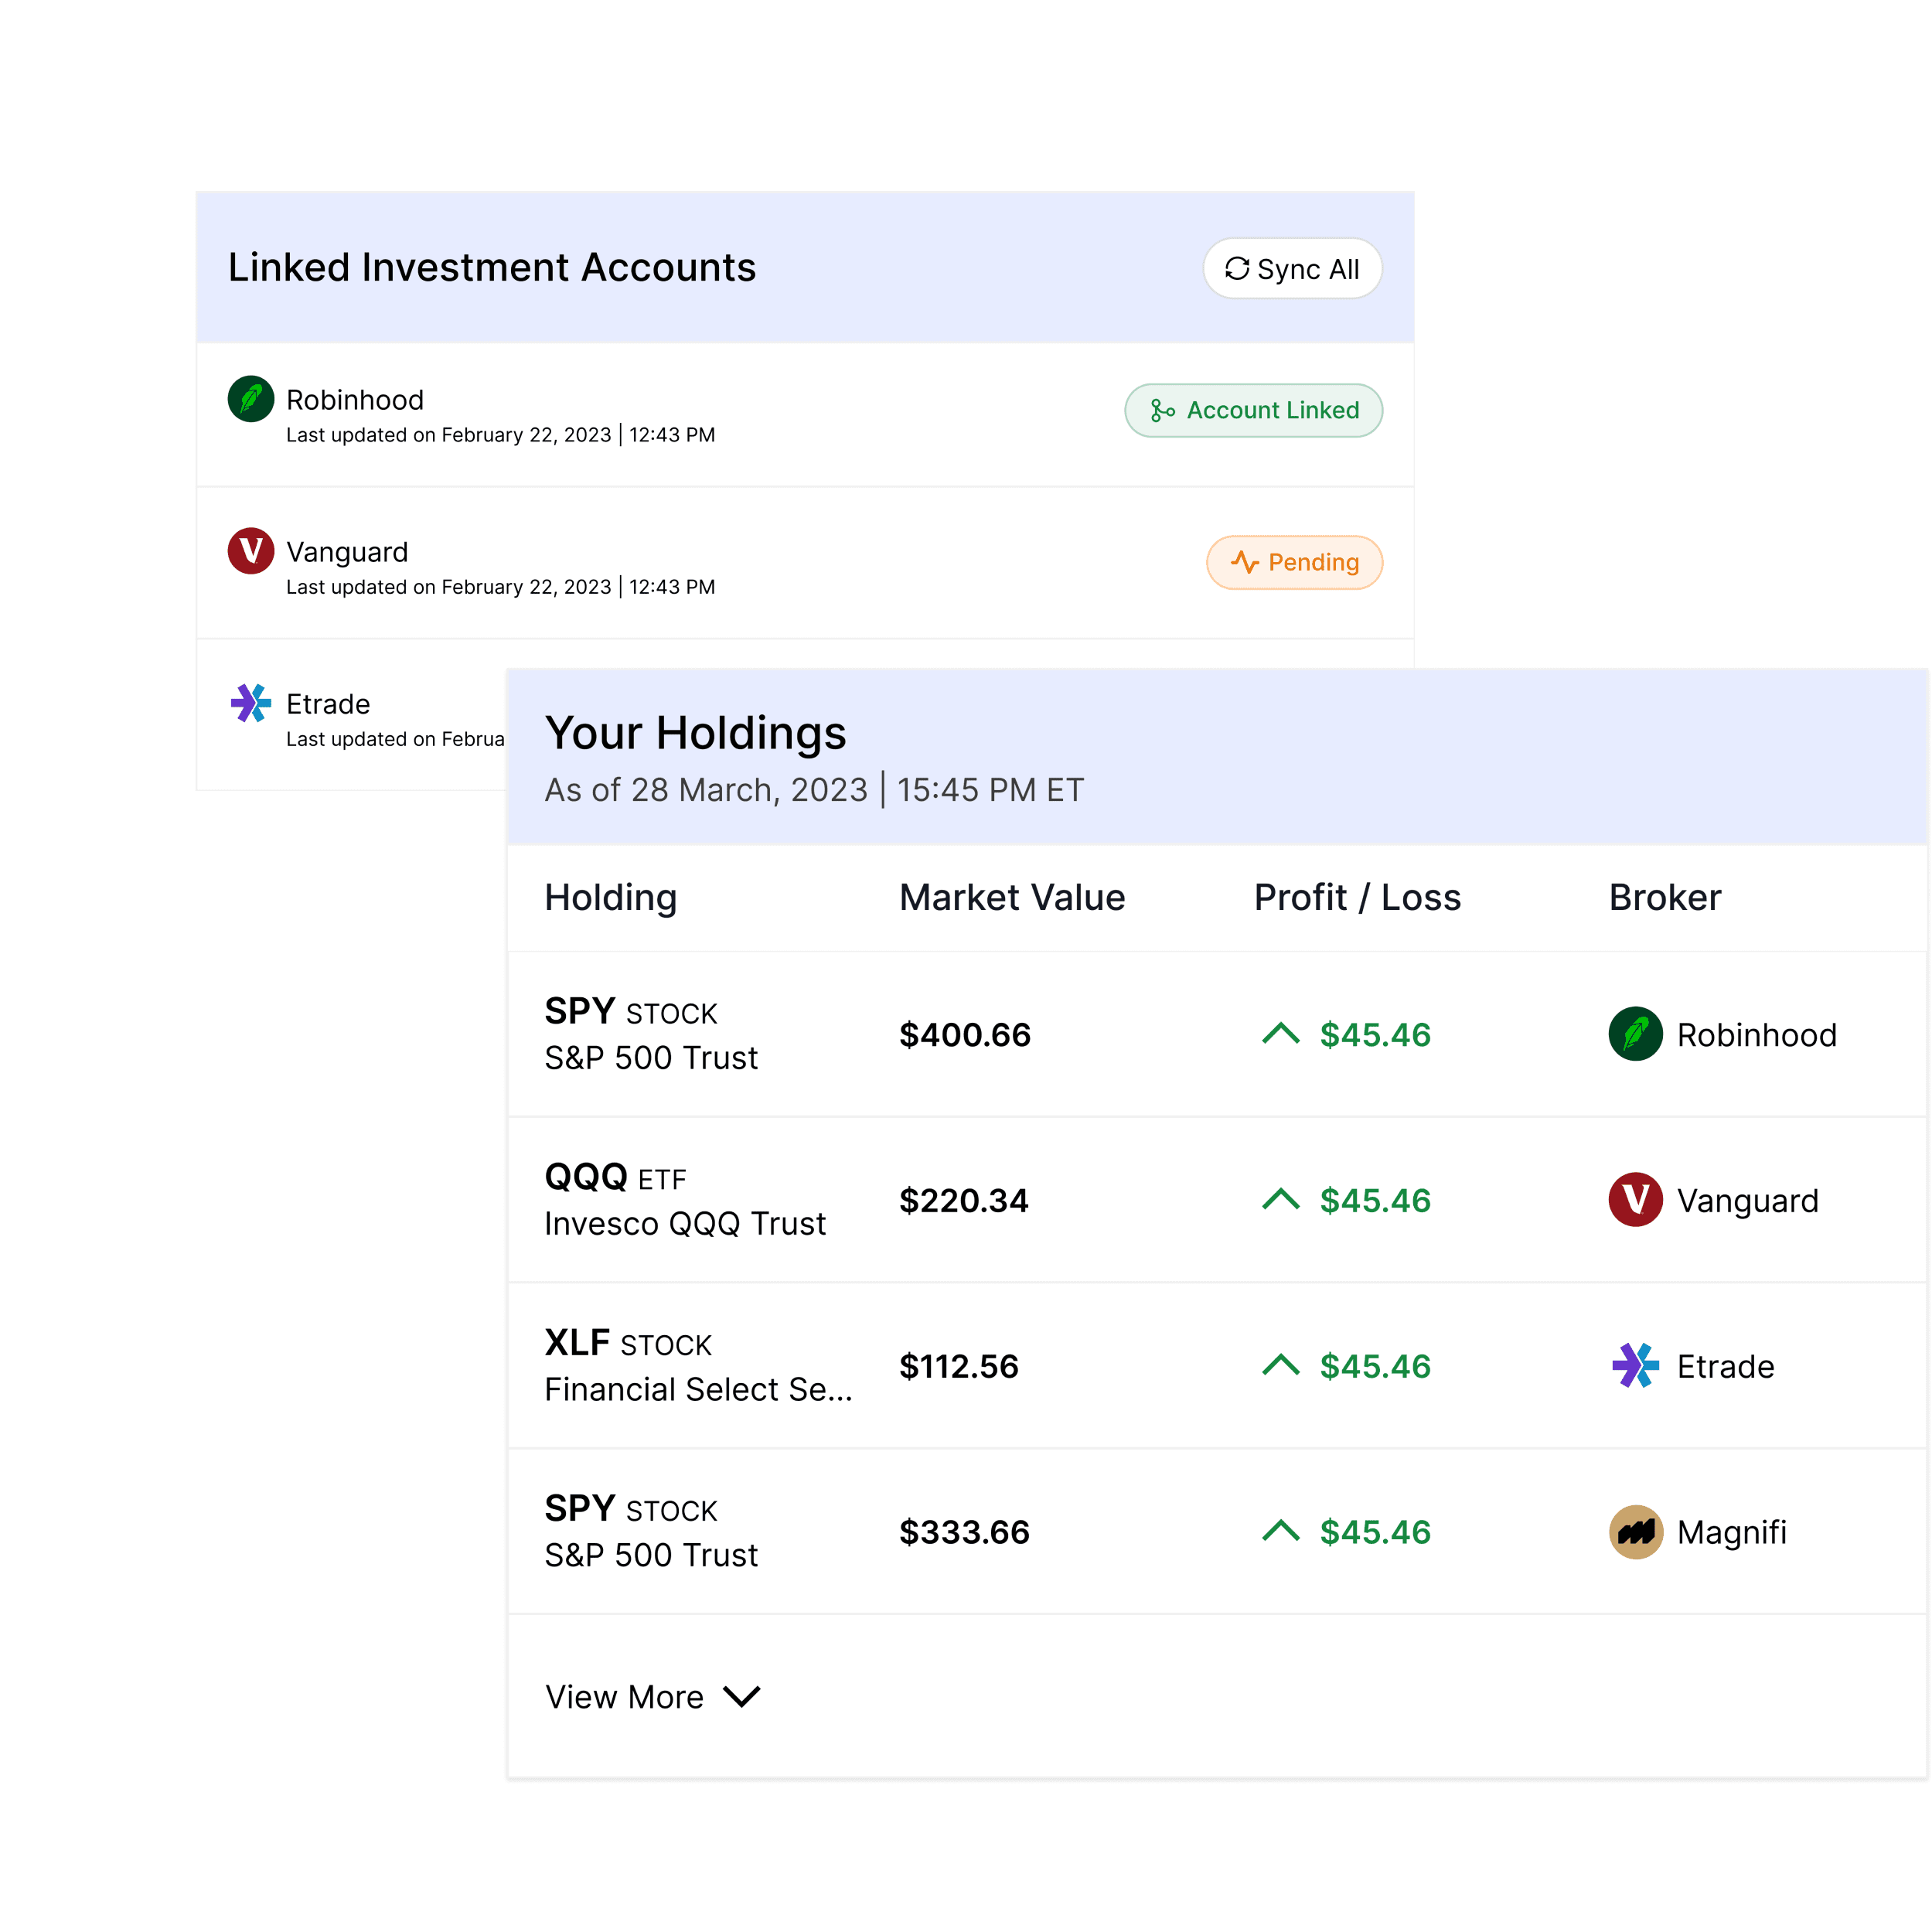The width and height of the screenshot is (1932, 1932).
Task: Click the Vanguard logo in Holdings table
Action: point(1636,1200)
